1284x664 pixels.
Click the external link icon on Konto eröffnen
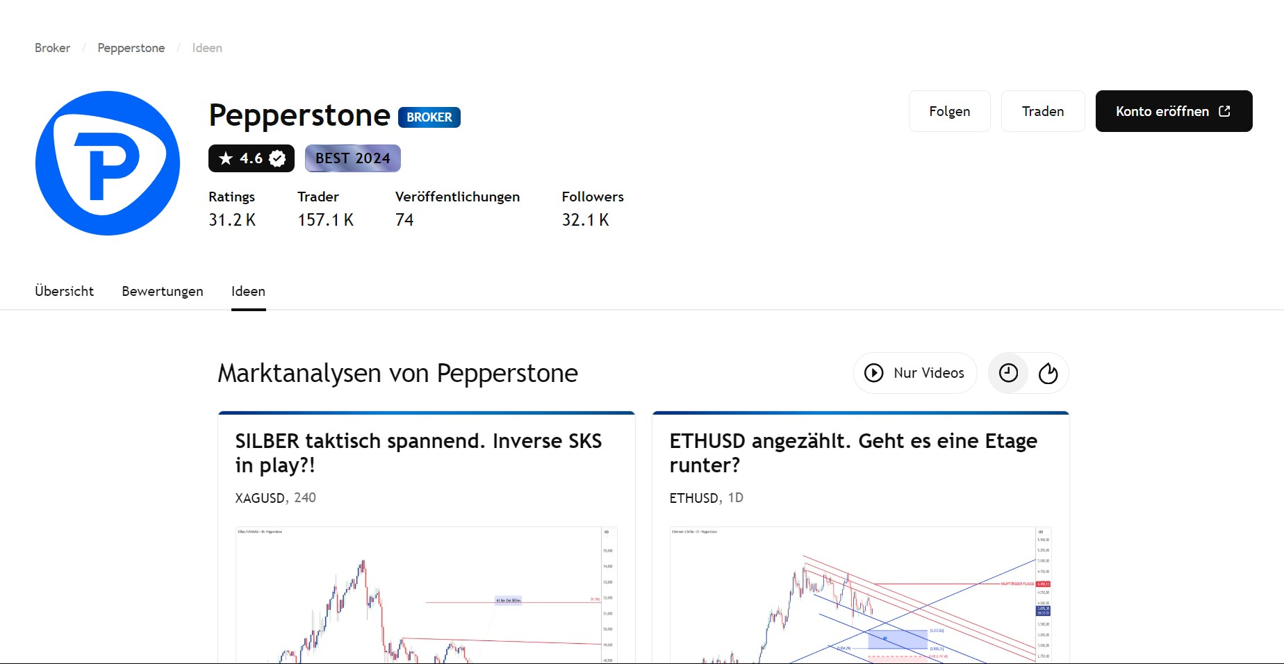tap(1224, 110)
